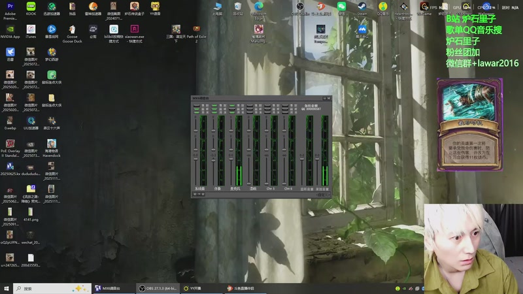The width and height of the screenshot is (523, 294).
Task: Click 混响 volume fader handle at bottom
Action: (x=249, y=184)
